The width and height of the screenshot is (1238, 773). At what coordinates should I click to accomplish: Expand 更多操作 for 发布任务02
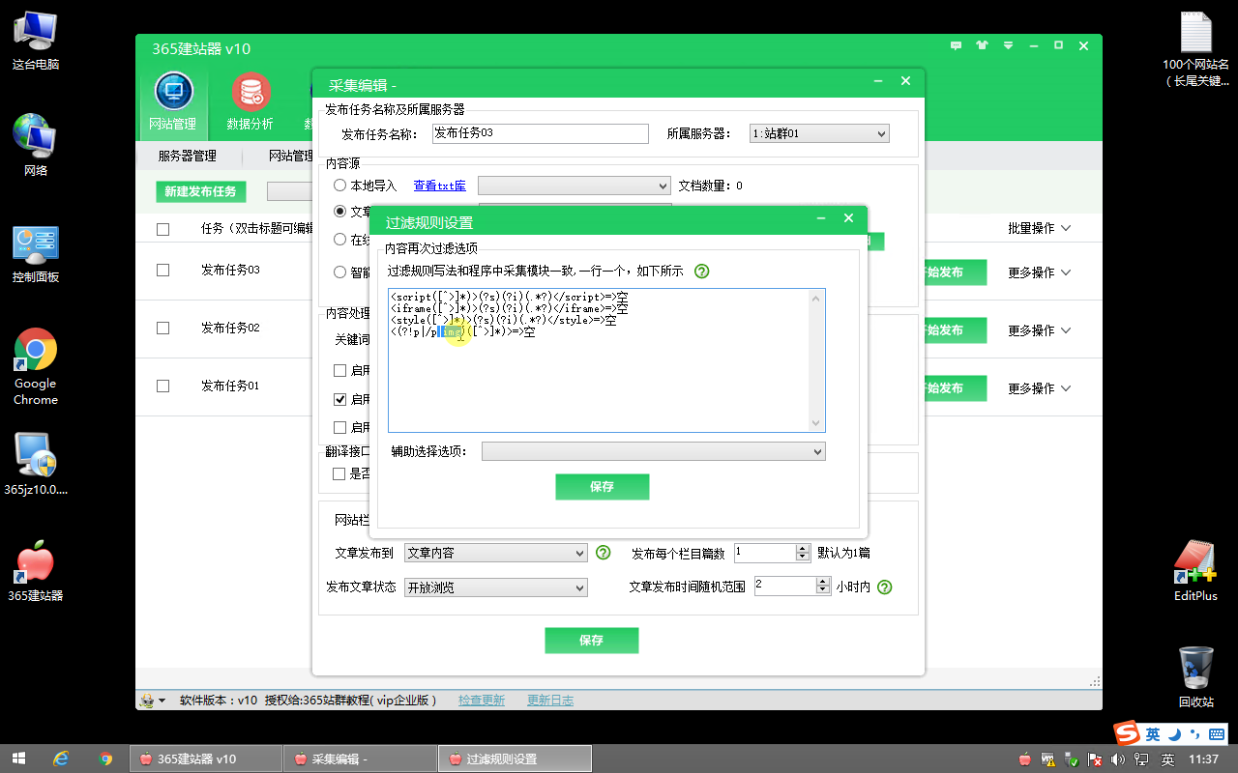pos(1040,330)
